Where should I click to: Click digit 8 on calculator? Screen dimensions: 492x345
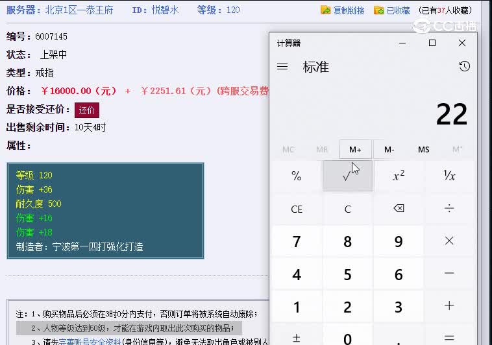coord(348,241)
